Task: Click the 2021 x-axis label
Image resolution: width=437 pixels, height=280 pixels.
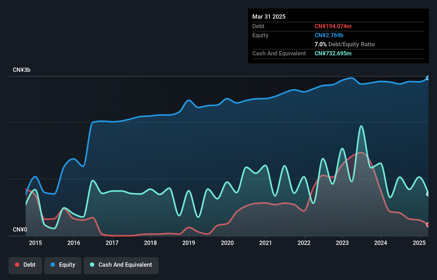Action: coord(266,243)
